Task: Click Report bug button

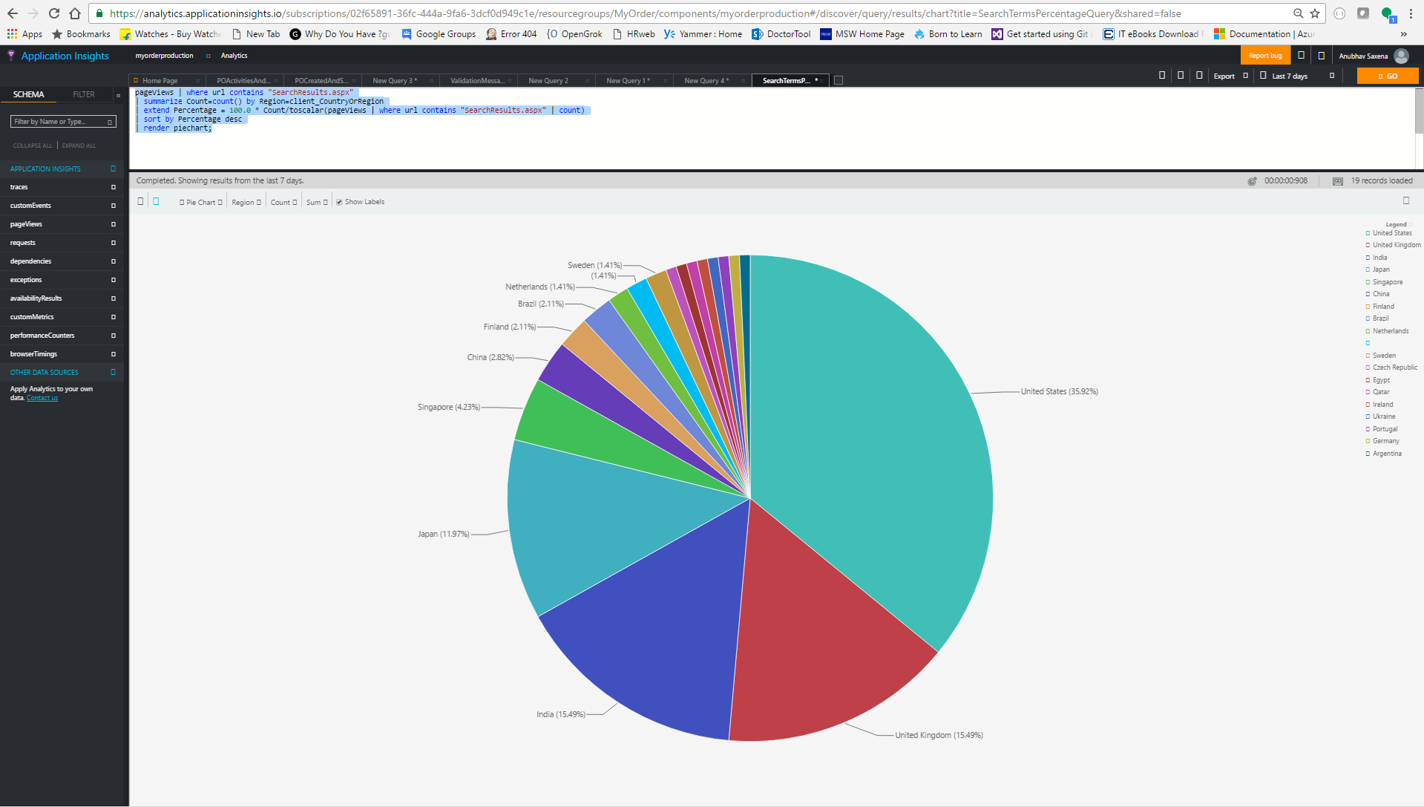Action: (x=1265, y=56)
